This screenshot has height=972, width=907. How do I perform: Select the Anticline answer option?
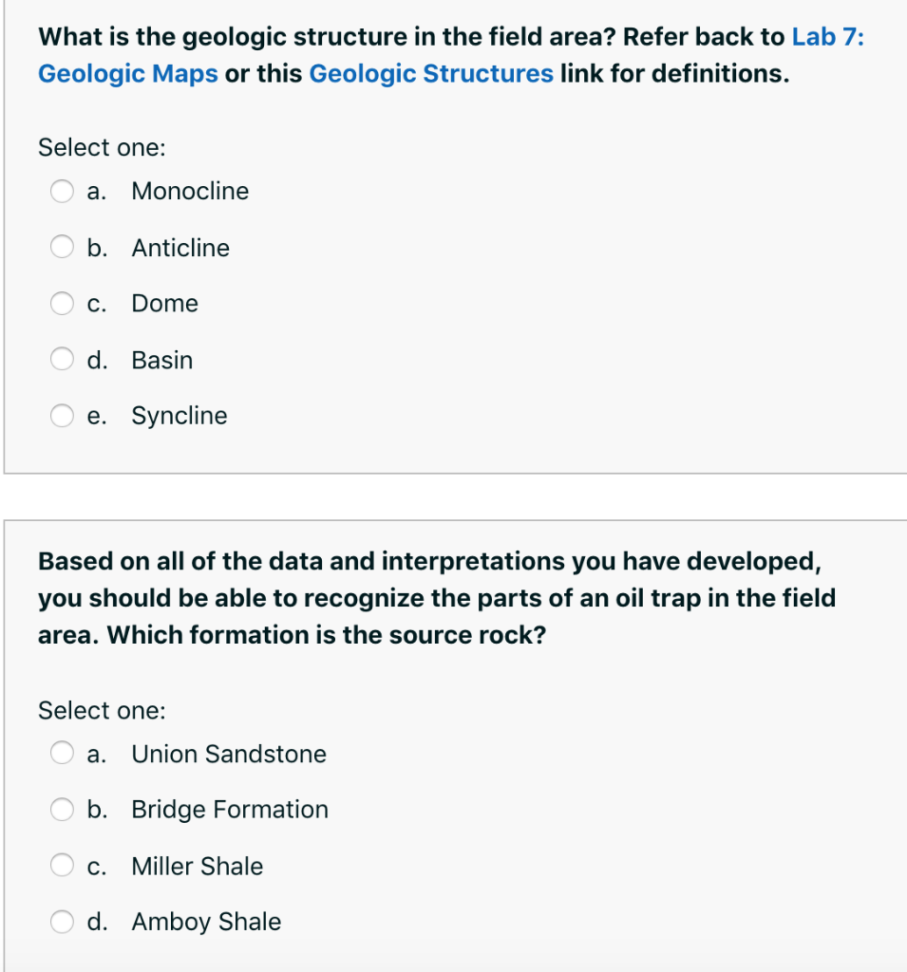(x=180, y=248)
